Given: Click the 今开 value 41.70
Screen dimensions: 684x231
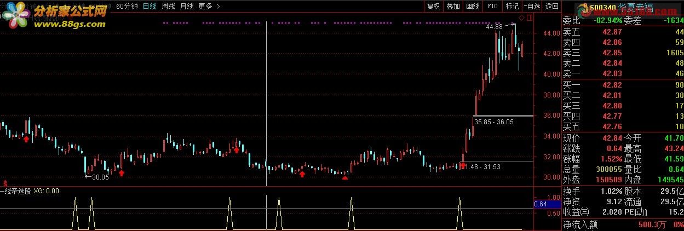Looking at the screenshot, I should [x=674, y=138].
